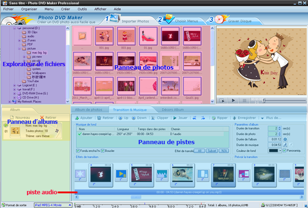Screen dimensions: 308x208
Task: Select the purple arrow transition after slide 7
Action: click(244, 174)
